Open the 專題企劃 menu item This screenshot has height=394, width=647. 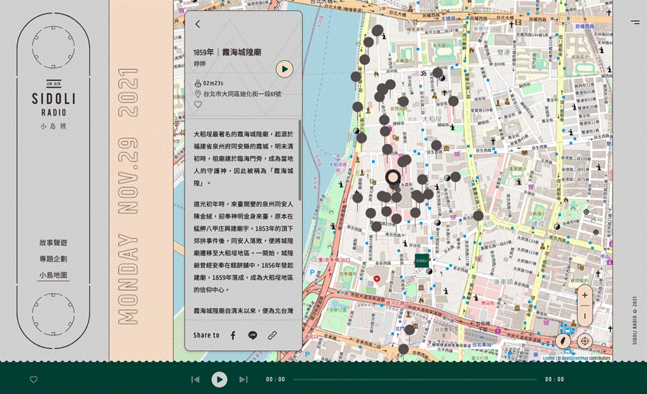54,259
